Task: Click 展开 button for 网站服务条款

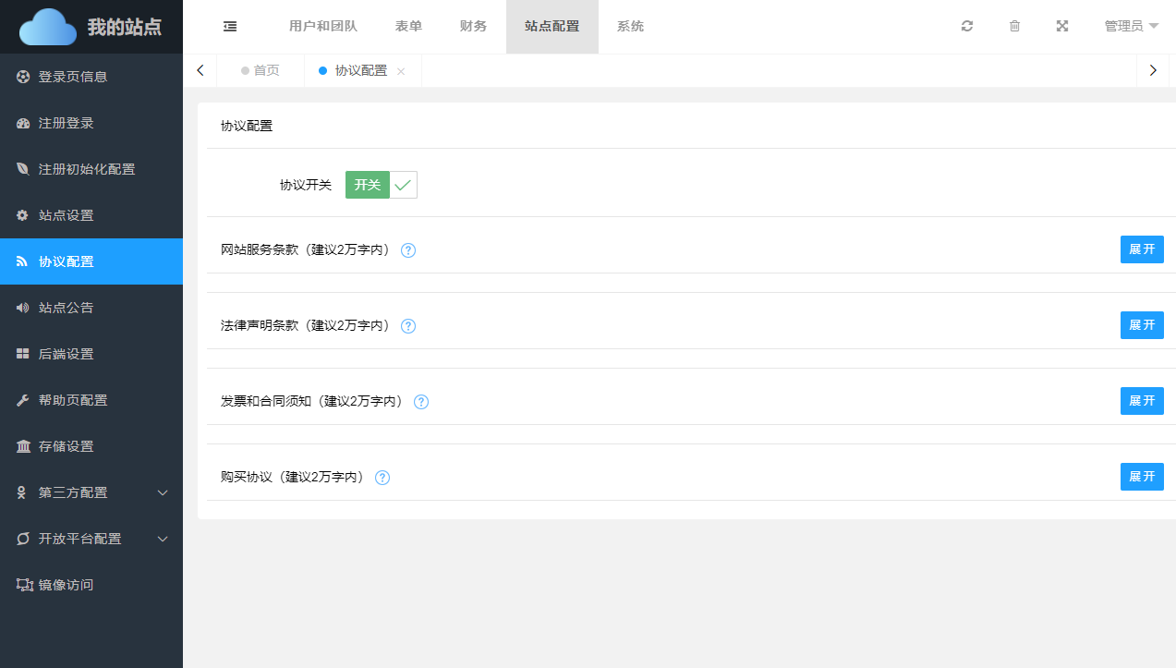Action: (x=1142, y=249)
